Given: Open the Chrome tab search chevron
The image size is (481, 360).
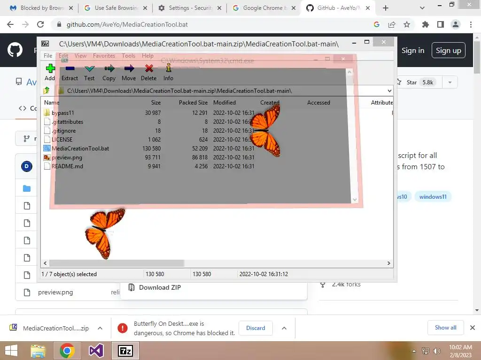Looking at the screenshot, I should tap(422, 8).
